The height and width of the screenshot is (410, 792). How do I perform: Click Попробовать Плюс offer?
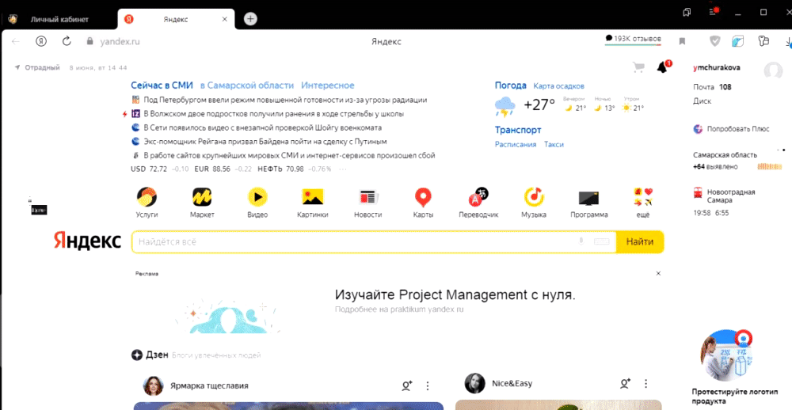point(731,129)
